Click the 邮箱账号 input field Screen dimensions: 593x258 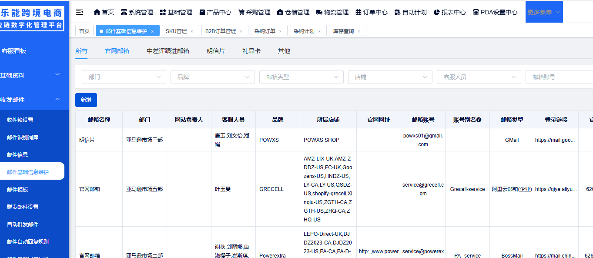point(559,77)
